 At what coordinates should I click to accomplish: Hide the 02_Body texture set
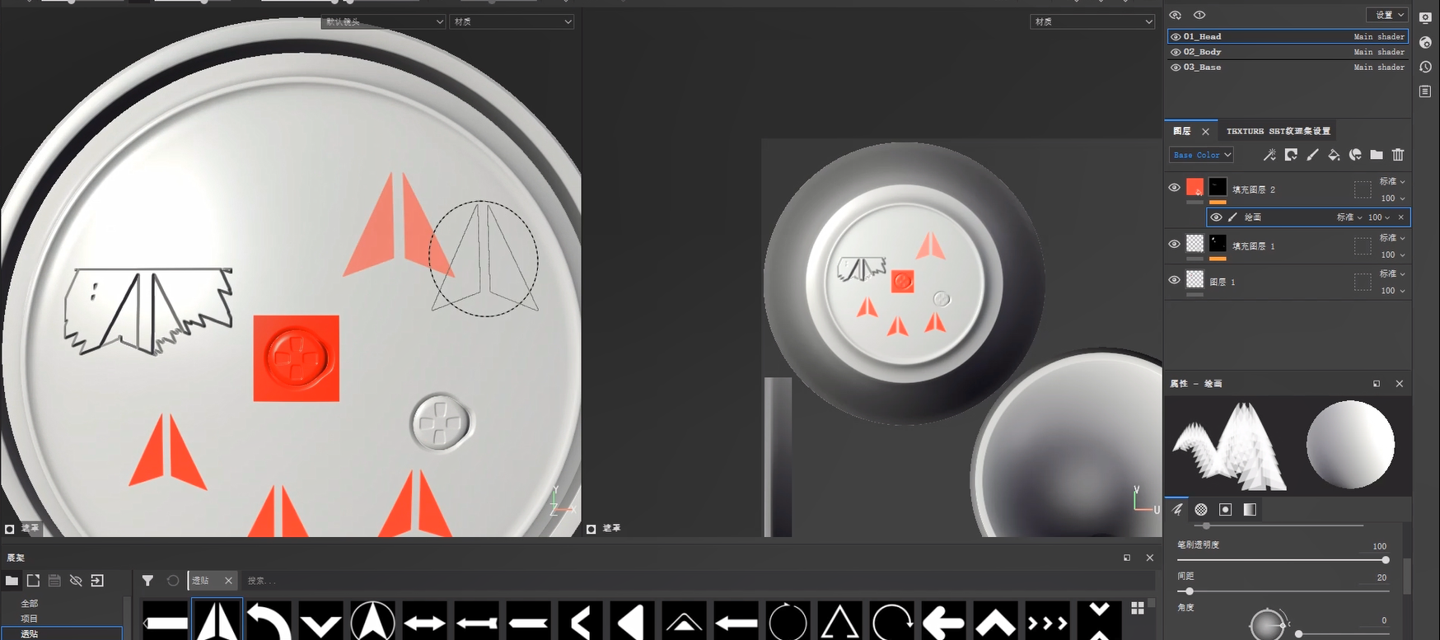point(1176,52)
